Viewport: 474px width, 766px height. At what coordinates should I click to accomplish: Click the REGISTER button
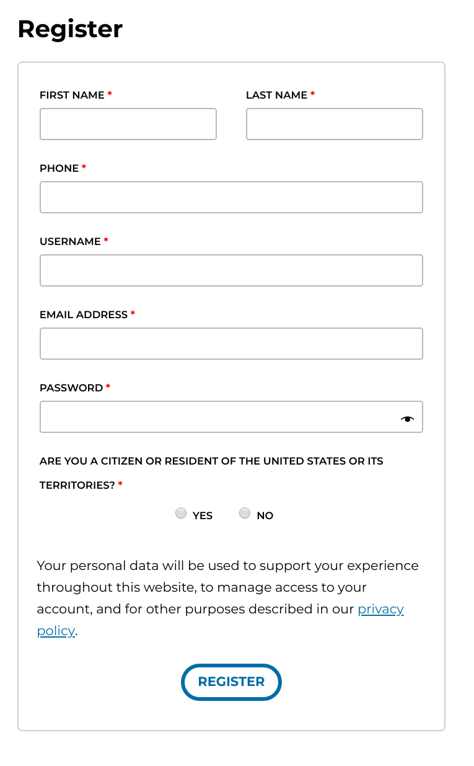click(231, 682)
